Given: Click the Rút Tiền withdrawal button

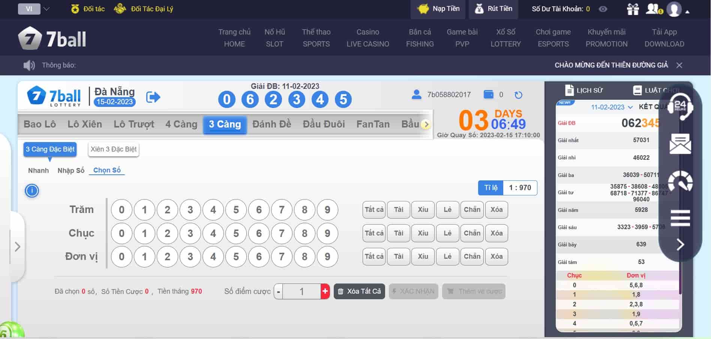Looking at the screenshot, I should pos(493,9).
